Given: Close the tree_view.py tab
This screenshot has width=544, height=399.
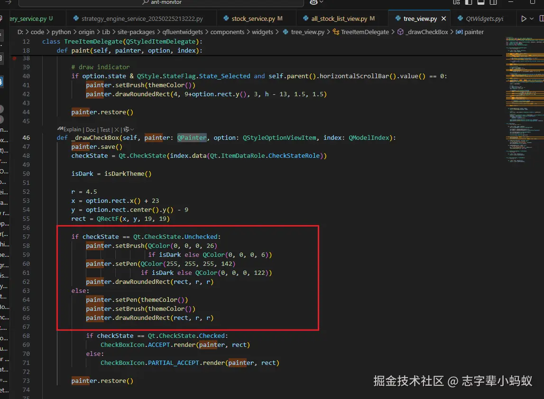Looking at the screenshot, I should [x=444, y=19].
